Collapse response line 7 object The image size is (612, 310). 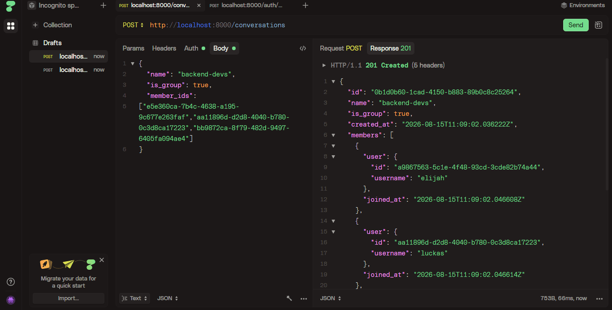[333, 146]
